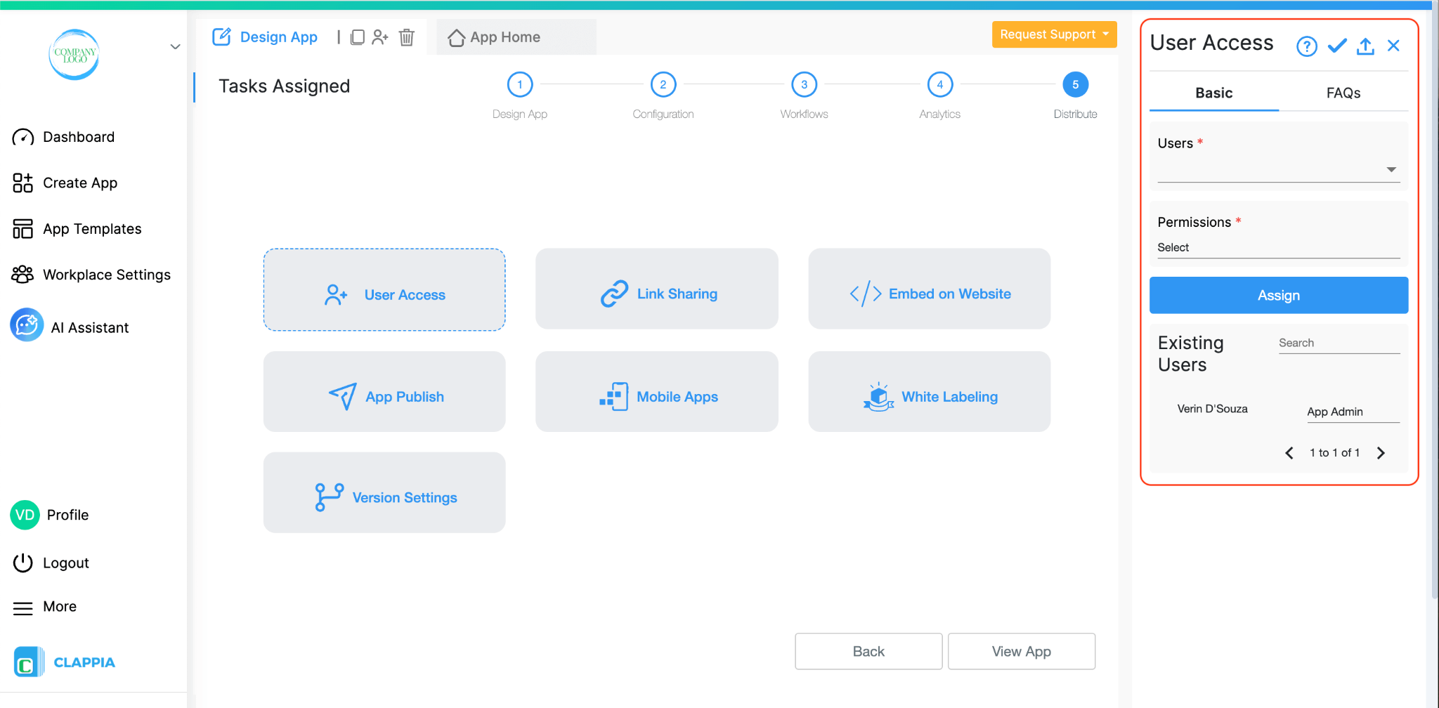Go to next page of Existing Users
Screen dimensions: 1439x708
(1381, 452)
